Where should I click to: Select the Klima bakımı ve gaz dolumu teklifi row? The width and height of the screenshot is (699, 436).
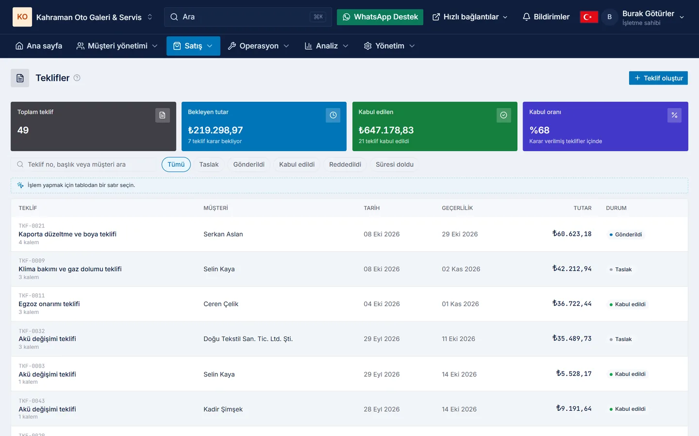[x=349, y=269]
